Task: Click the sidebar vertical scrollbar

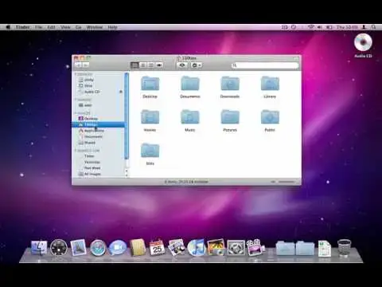Action: coord(127,116)
